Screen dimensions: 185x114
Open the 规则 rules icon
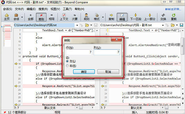click(x=86, y=17)
